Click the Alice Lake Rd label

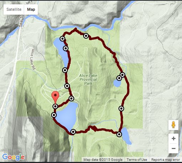tap(32, 59)
